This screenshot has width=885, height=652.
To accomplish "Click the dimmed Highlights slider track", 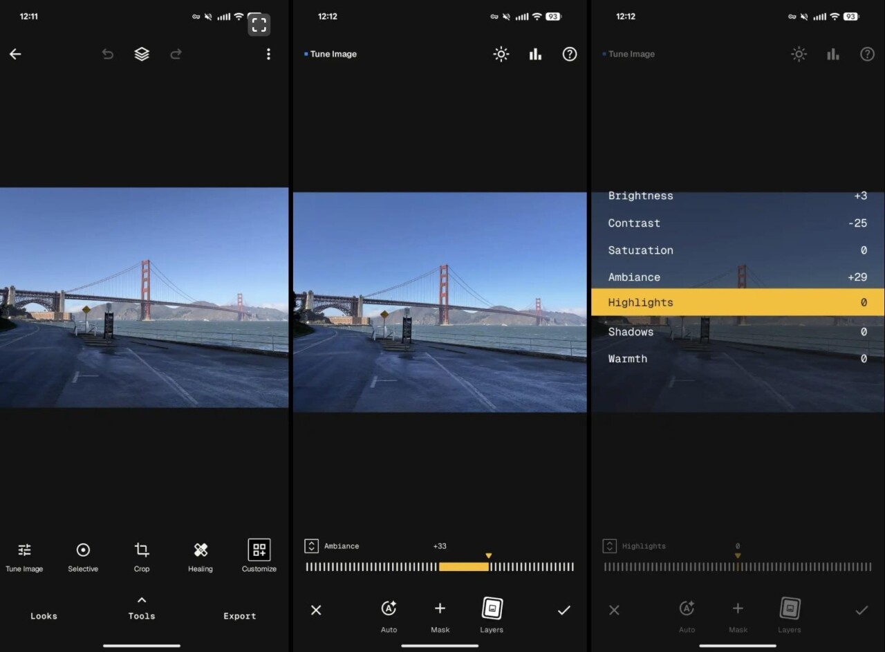I will pos(738,567).
